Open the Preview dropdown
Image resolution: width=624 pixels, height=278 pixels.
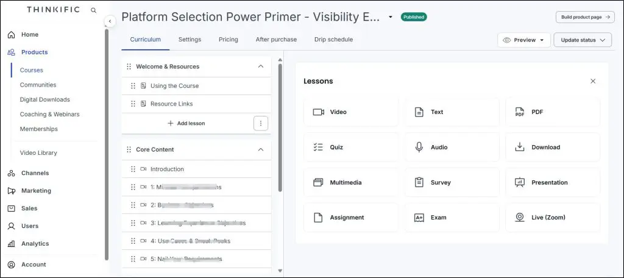coord(524,40)
